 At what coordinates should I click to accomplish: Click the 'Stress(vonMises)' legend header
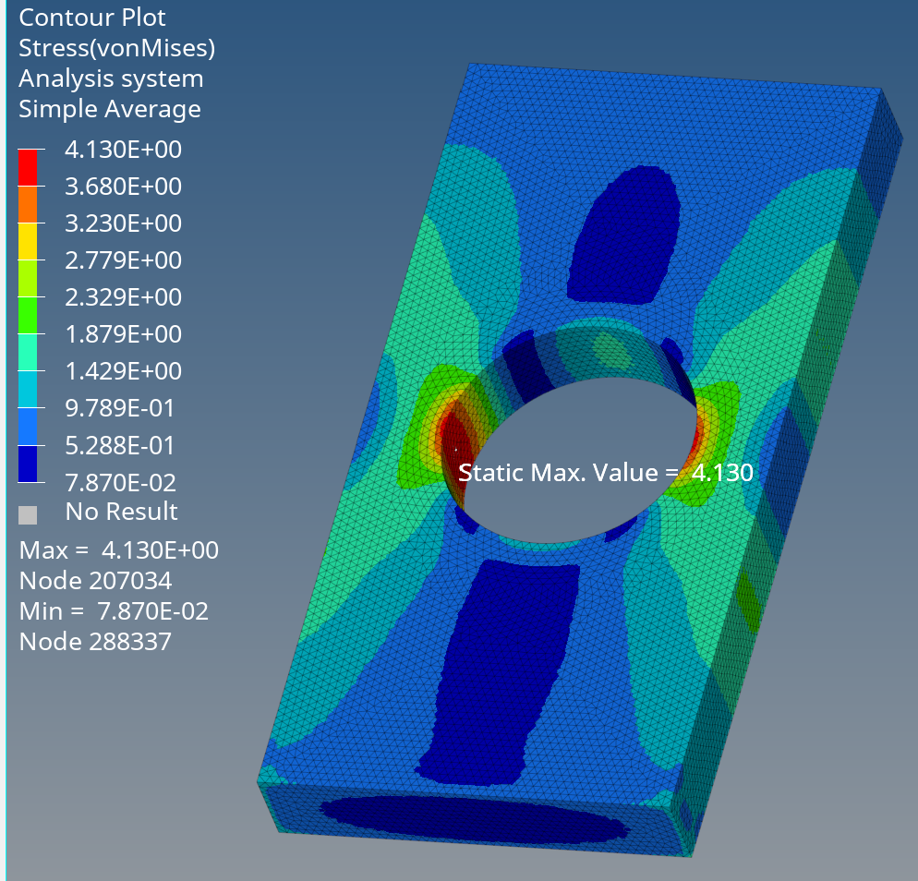pos(117,48)
